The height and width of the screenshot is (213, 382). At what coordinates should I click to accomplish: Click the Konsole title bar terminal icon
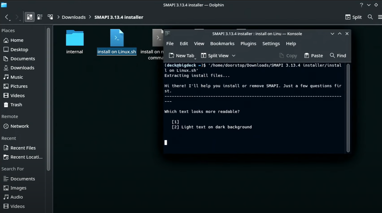tap(167, 33)
